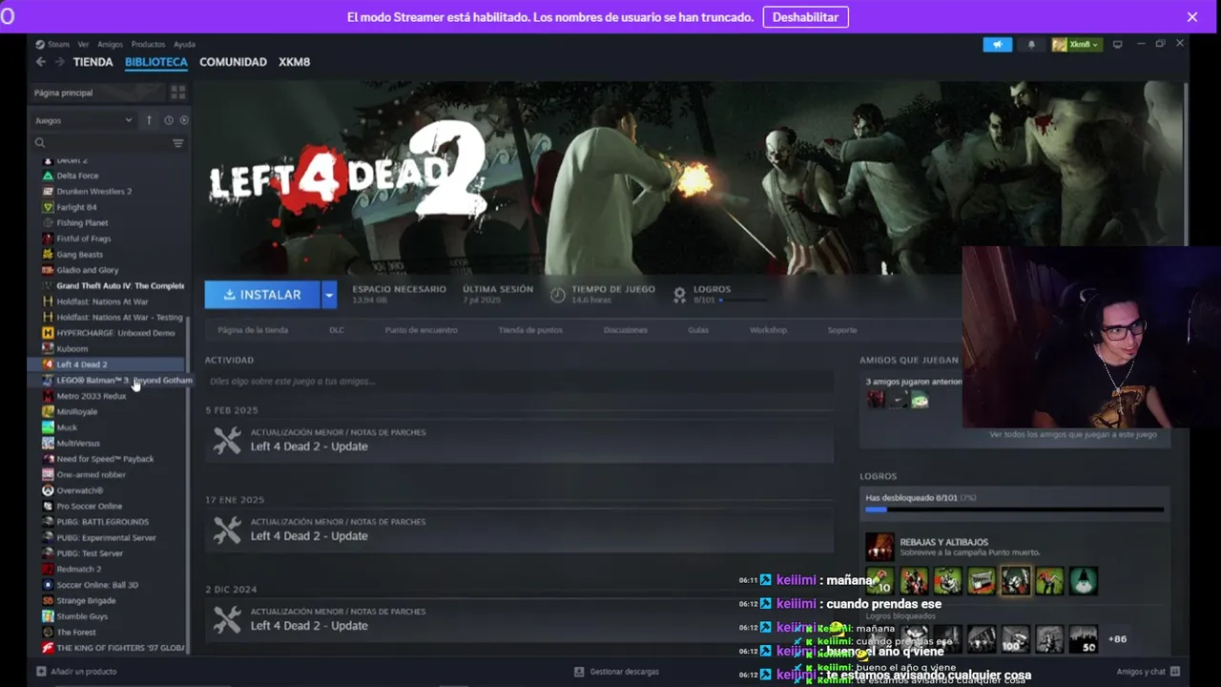Go back with the Steam back arrow
The width and height of the screenshot is (1221, 687).
pos(40,62)
